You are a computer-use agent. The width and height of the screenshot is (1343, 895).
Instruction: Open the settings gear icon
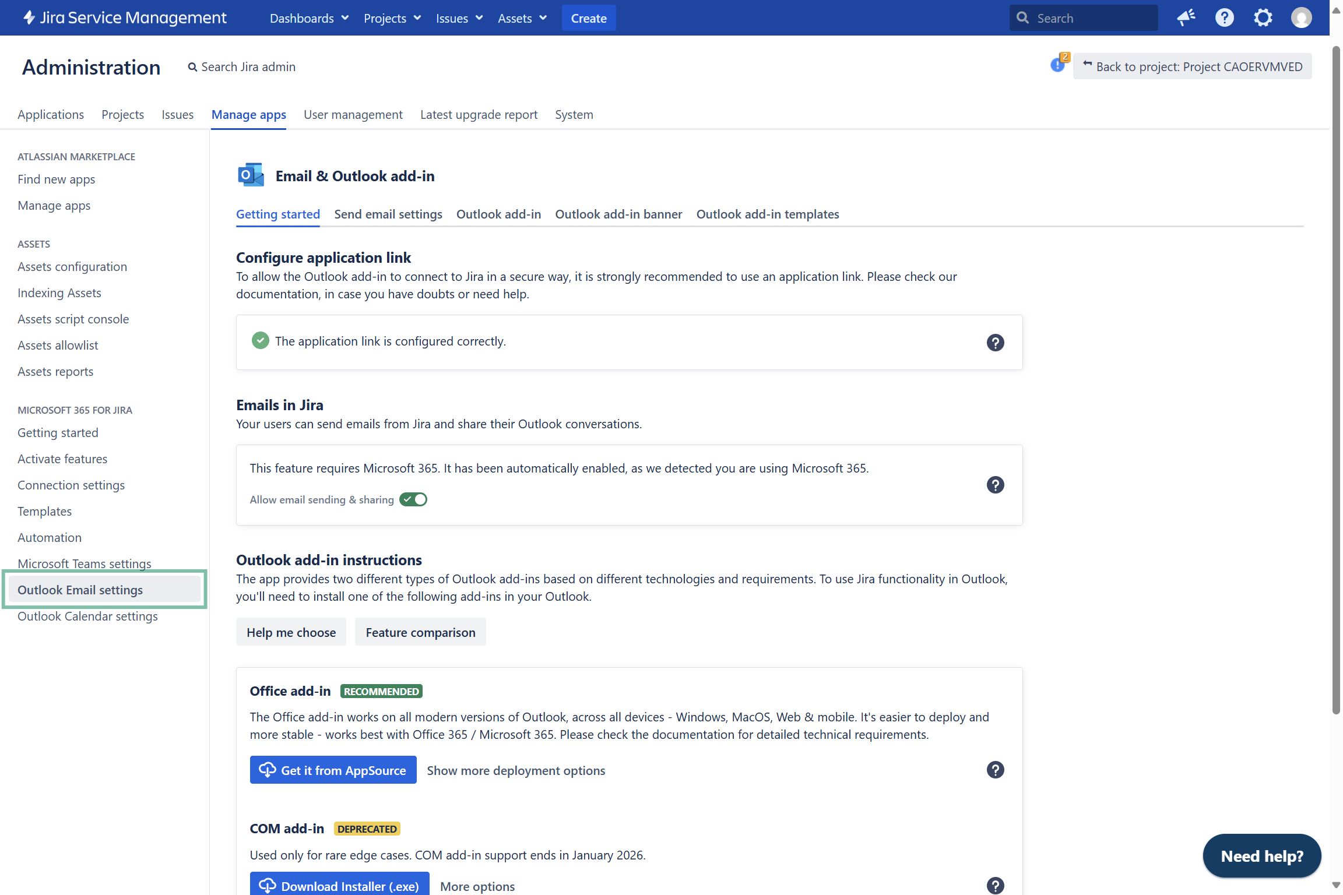[1263, 18]
